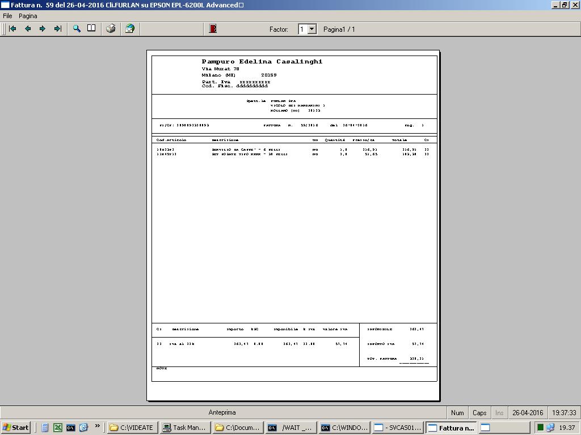
Task: Go to the next page arrow
Action: pyautogui.click(x=43, y=29)
